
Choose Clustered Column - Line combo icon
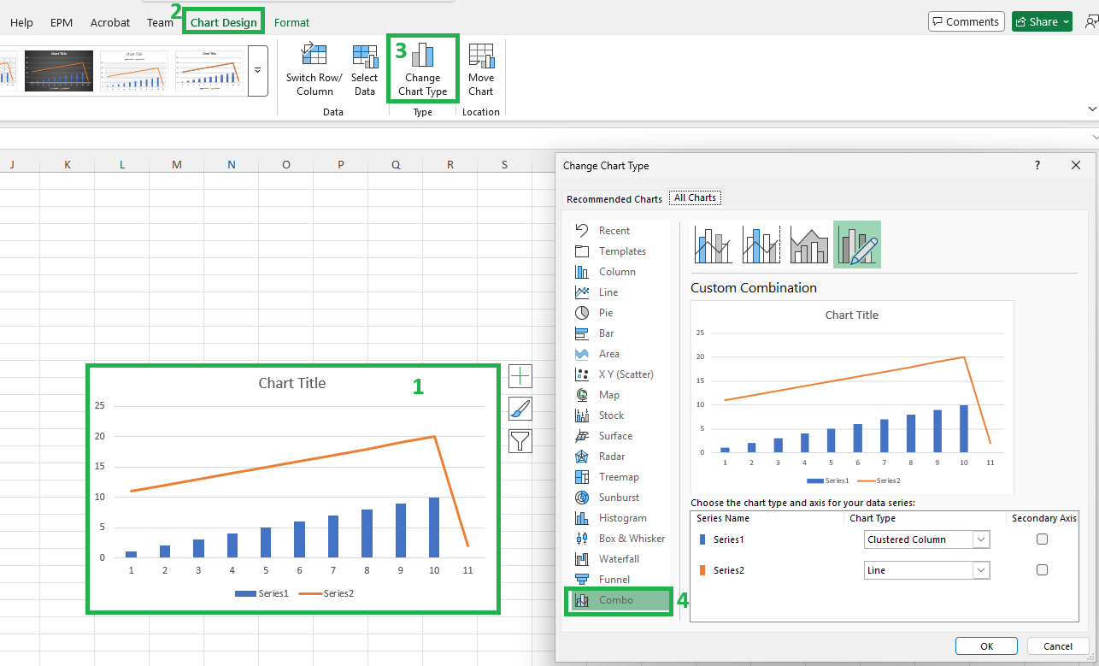point(714,245)
